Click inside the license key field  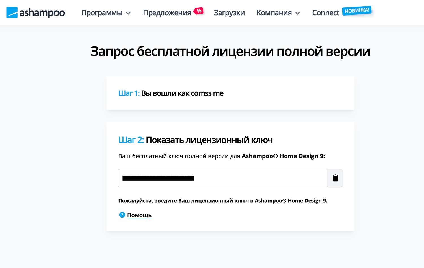254,178
